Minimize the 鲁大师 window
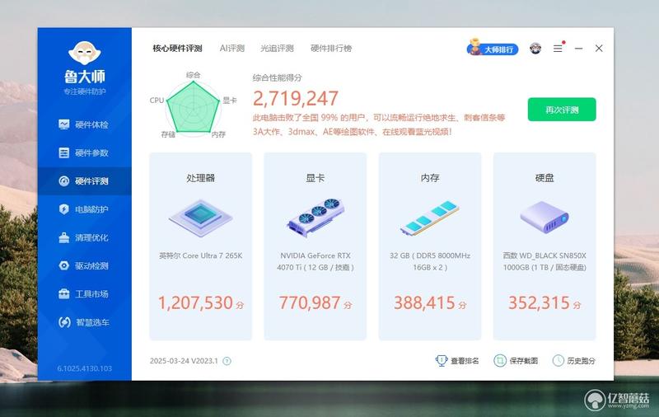Viewport: 659px width, 417px height. tap(579, 49)
